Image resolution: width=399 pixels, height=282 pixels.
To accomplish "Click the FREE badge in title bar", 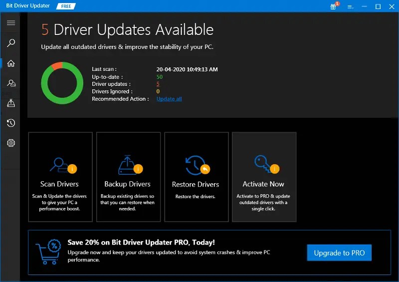I will 66,6.
